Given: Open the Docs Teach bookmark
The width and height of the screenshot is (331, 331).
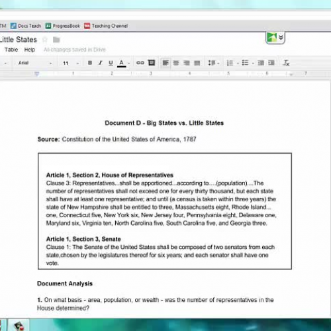Looking at the screenshot, I should tap(26, 26).
